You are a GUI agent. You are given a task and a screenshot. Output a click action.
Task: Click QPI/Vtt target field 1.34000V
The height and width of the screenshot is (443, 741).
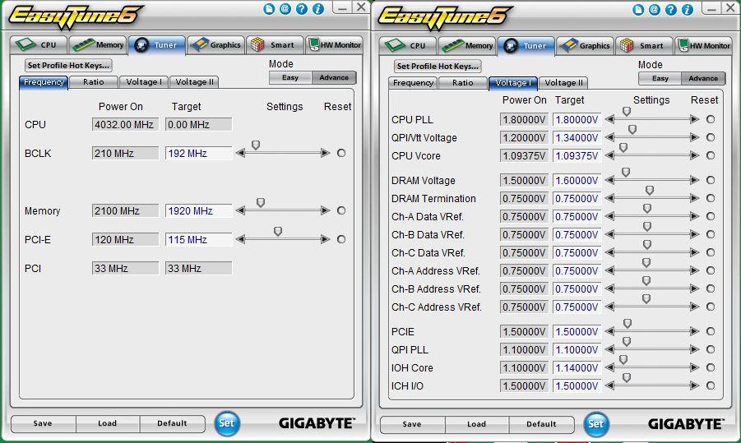tap(577, 138)
